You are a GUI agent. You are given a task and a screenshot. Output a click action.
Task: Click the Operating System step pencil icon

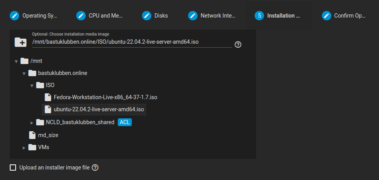14,16
